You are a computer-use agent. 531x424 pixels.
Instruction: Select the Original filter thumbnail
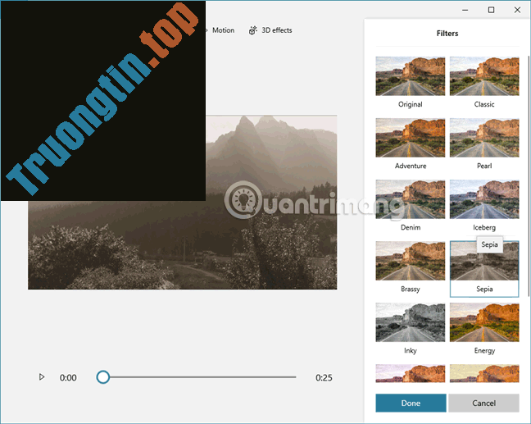coord(410,76)
